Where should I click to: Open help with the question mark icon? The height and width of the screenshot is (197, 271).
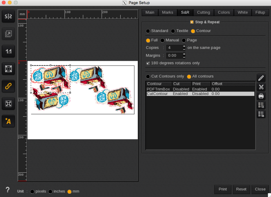[8, 190]
